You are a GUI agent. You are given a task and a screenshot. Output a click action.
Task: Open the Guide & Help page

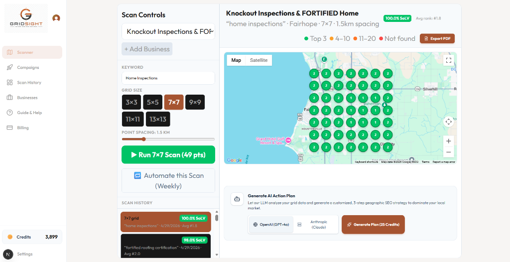click(29, 113)
